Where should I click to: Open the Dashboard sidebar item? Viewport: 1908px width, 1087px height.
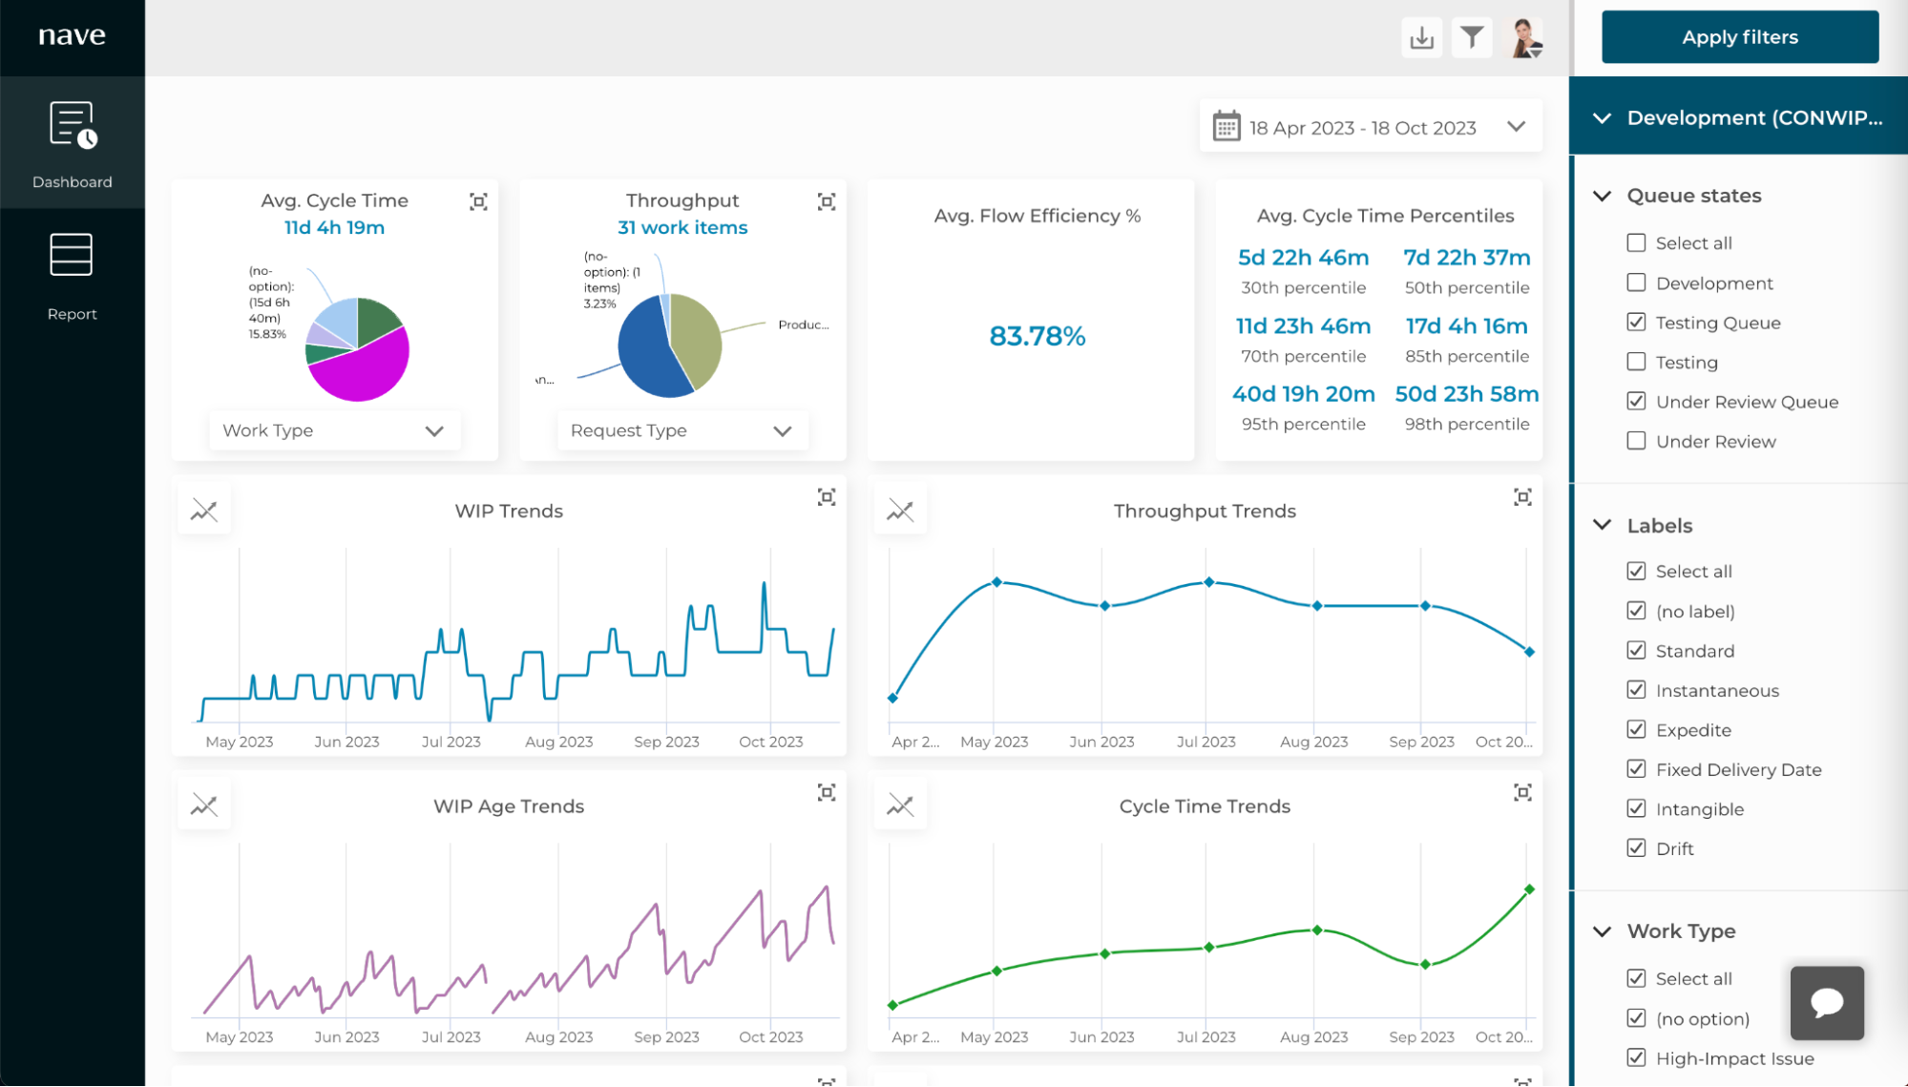coord(72,143)
